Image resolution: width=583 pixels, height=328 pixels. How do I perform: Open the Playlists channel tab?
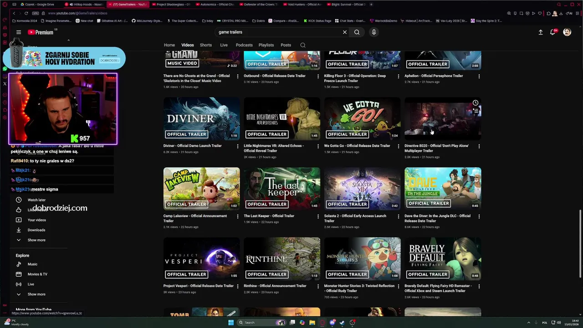click(266, 45)
